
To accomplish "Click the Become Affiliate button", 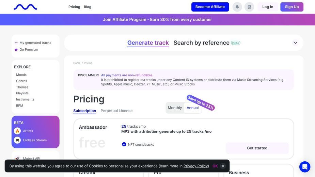I will point(210,7).
